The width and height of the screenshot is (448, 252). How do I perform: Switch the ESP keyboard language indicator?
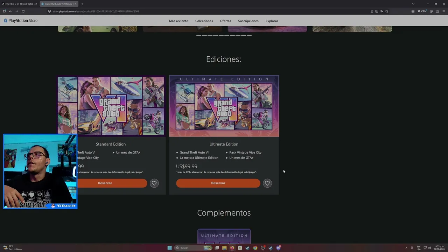[419, 248]
